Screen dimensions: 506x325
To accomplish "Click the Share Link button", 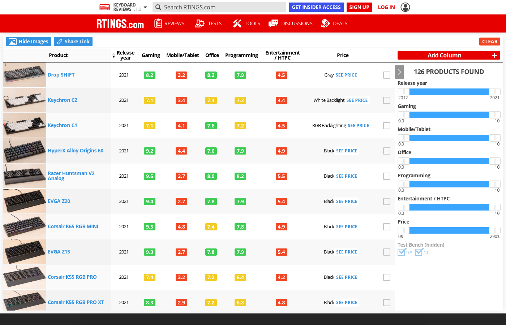I will [73, 42].
